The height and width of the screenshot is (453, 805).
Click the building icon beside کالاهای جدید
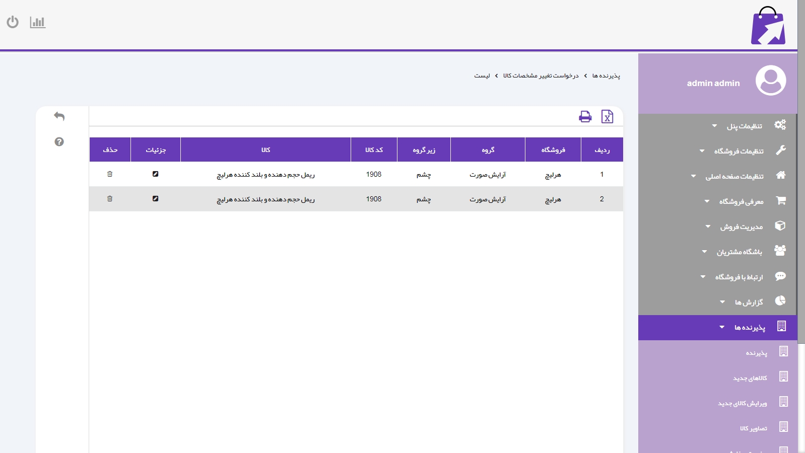tap(783, 376)
